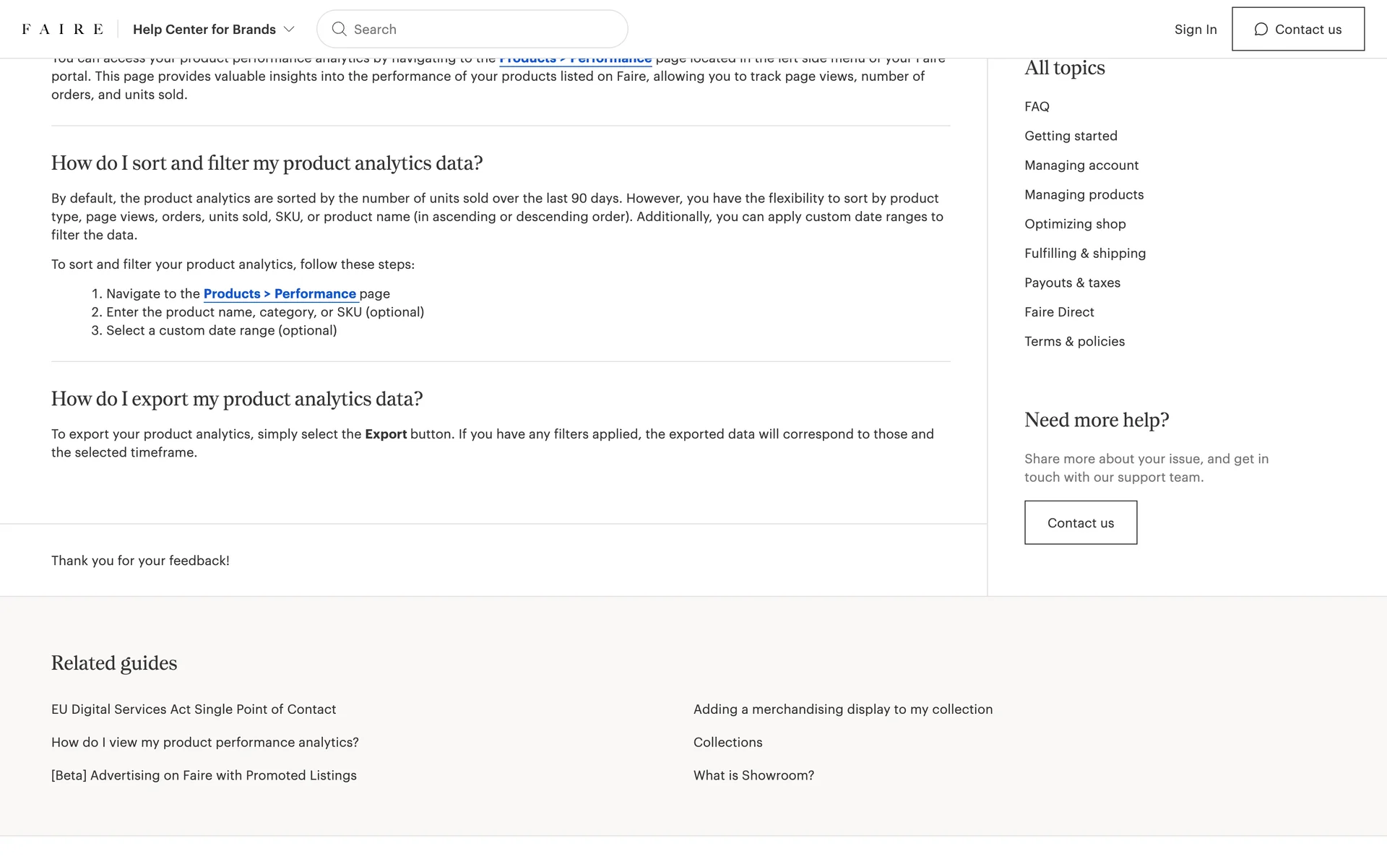The image size is (1387, 867).
Task: Expand the Help Center for Brands dropdown
Action: click(214, 29)
